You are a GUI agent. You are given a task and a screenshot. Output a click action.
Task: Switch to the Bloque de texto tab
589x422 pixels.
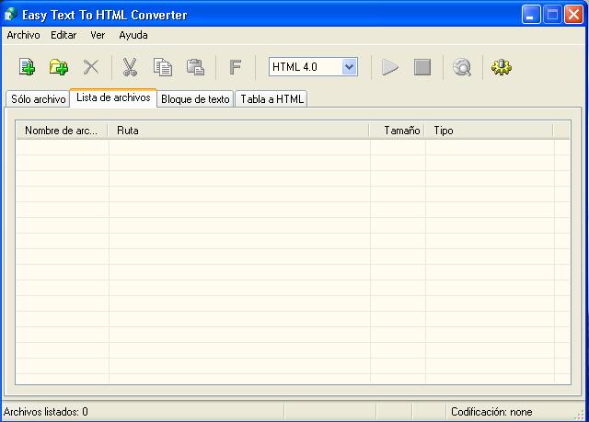coord(195,99)
